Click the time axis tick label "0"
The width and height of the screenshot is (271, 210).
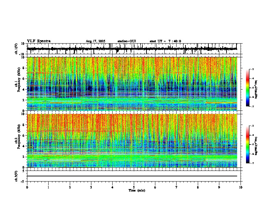pyautogui.click(x=27, y=187)
